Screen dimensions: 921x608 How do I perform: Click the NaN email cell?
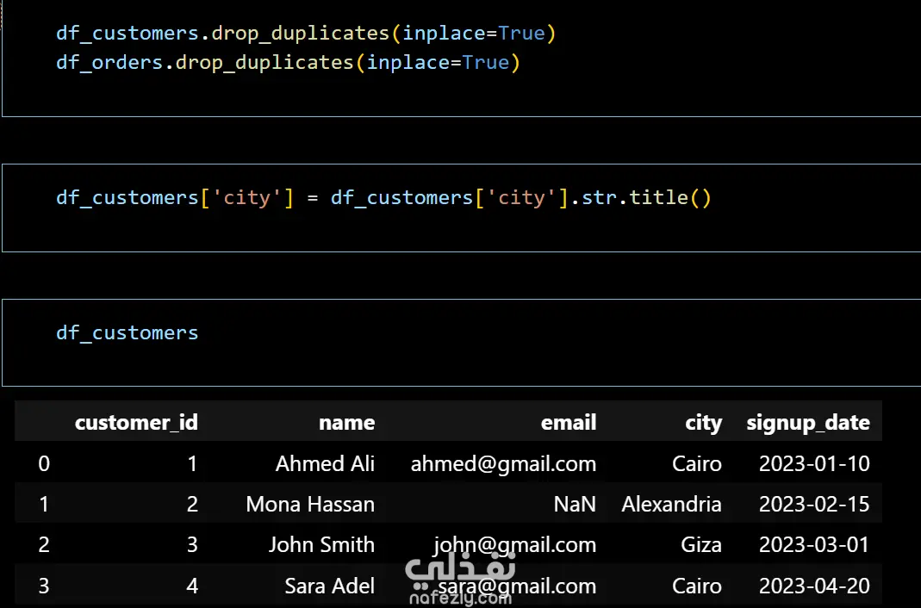(575, 504)
